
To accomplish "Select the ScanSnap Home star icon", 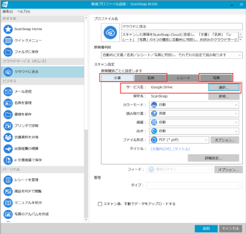I will (x=8, y=29).
